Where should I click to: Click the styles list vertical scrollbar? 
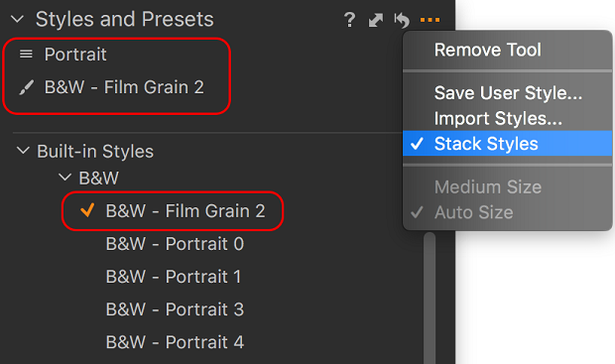(x=430, y=299)
